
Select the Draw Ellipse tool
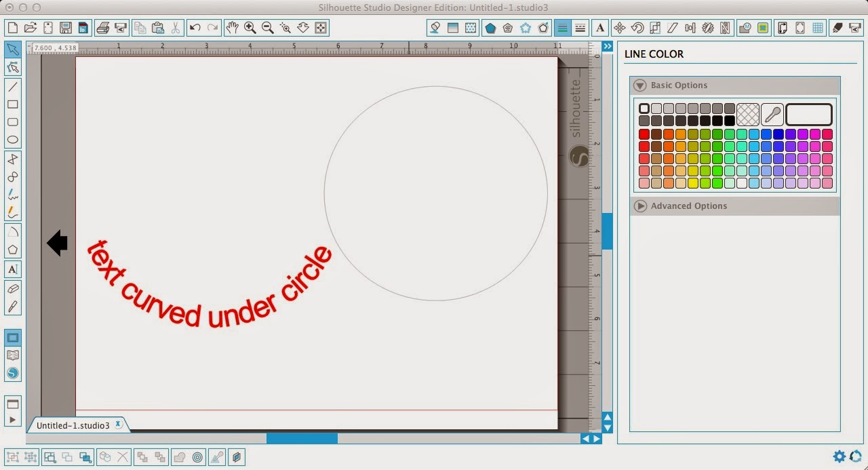pyautogui.click(x=12, y=139)
